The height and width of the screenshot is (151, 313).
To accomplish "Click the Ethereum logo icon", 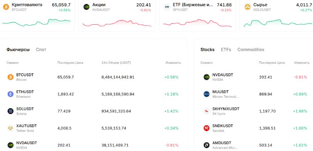I will click(x=11, y=94).
